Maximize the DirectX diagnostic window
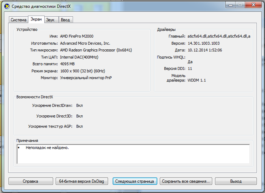This screenshot has width=265, height=193. (x=240, y=5)
